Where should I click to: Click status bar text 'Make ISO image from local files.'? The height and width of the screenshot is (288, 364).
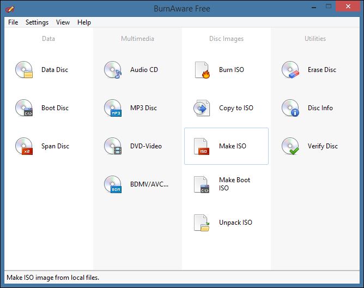click(53, 278)
